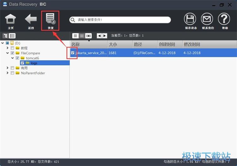Click the page indicator 当前页: 1
Screen dimensions: 237x166
(118, 36)
